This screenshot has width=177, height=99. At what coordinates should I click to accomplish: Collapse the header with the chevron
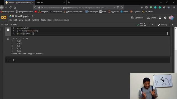[172, 25]
